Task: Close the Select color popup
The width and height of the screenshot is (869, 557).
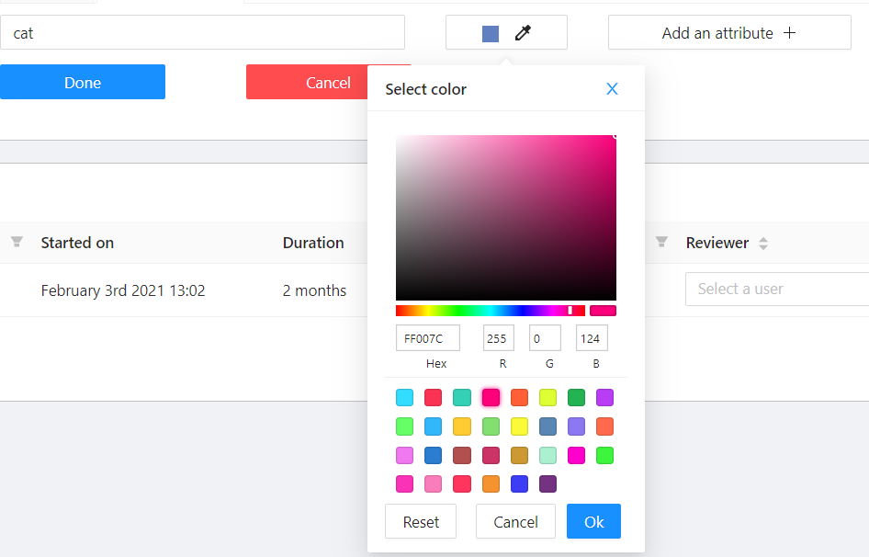Action: point(612,89)
